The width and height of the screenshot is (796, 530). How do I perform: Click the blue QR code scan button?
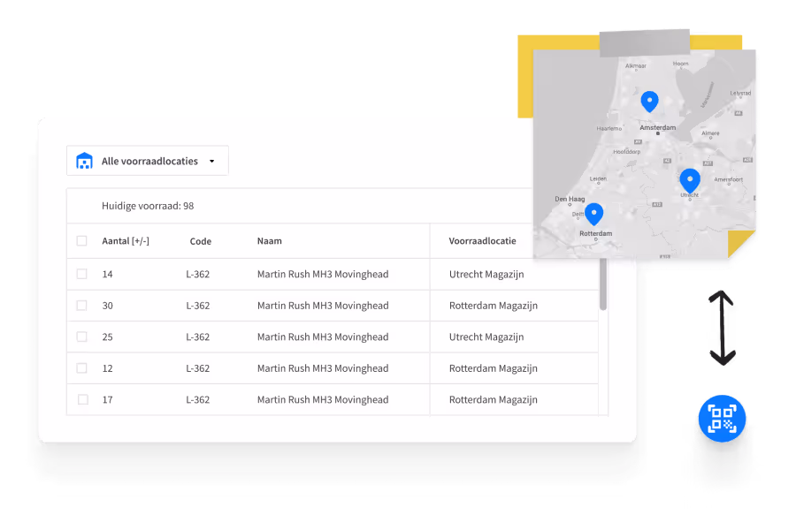coord(722,419)
